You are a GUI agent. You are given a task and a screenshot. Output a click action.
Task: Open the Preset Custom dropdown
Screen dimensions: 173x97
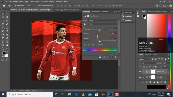pos(102,20)
